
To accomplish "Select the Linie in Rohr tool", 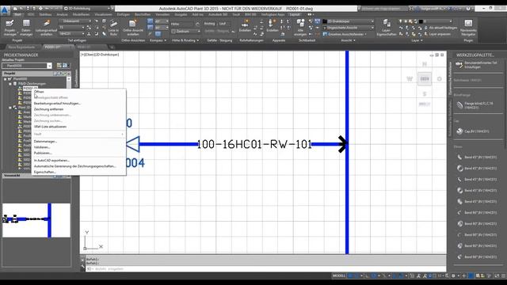I will coord(113,27).
